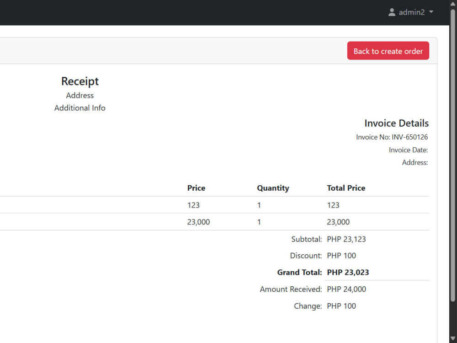Click the Total Price column header
Screen dimensions: 457x343
(346, 188)
